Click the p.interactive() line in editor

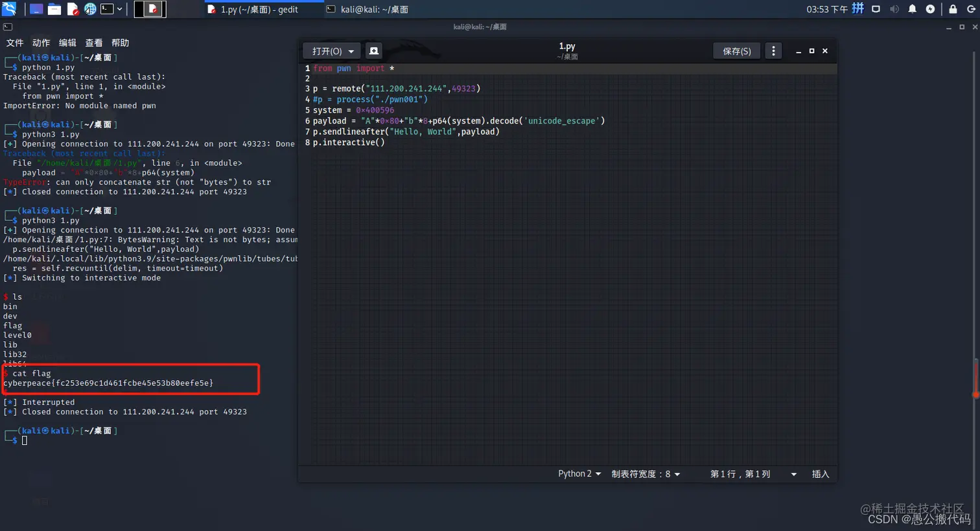pos(349,142)
